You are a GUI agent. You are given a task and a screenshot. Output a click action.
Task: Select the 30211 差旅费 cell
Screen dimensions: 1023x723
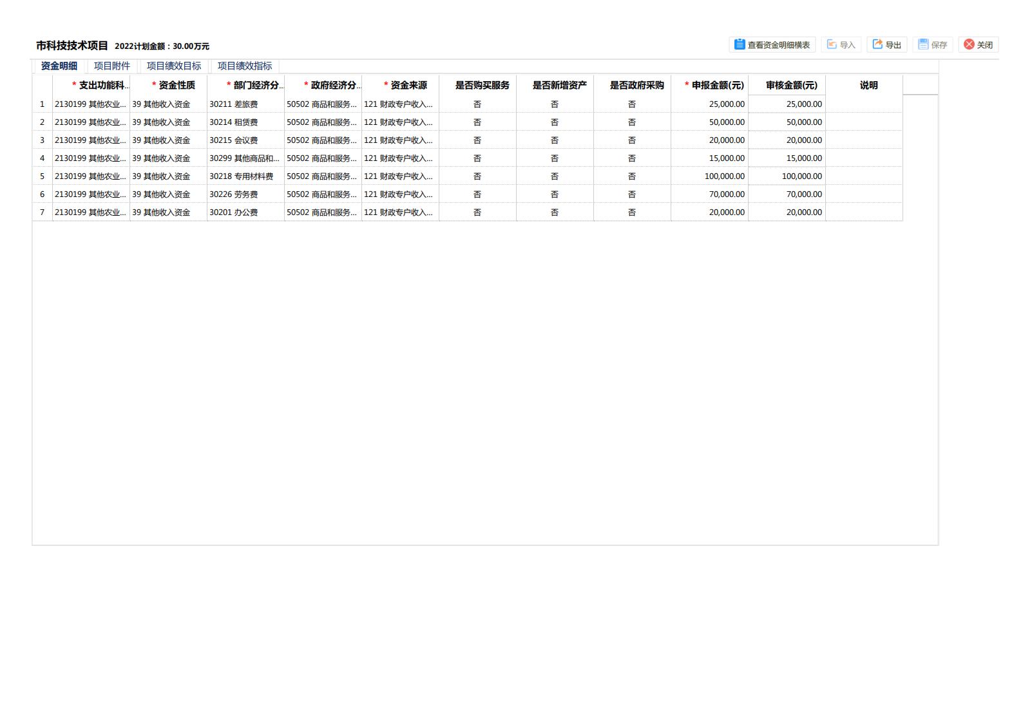(245, 104)
